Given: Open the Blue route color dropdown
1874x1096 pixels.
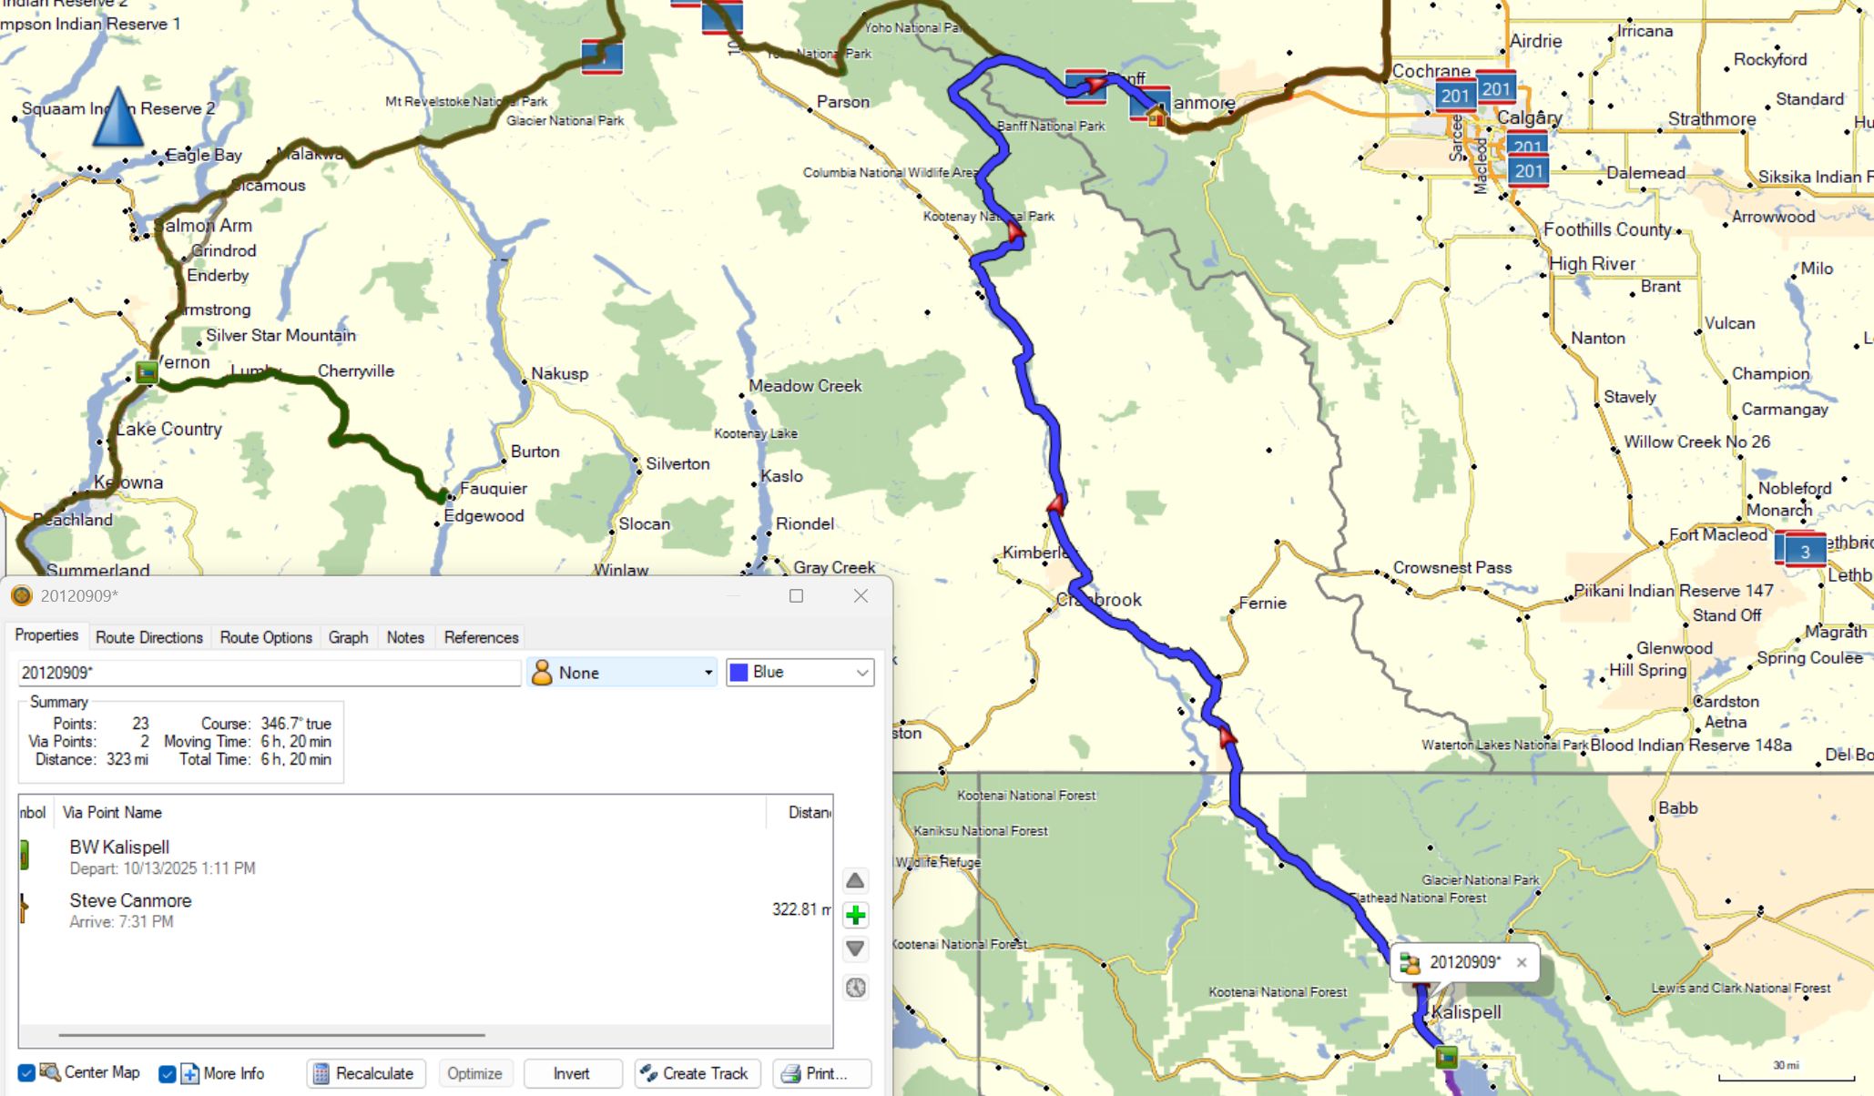Looking at the screenshot, I should coord(800,673).
